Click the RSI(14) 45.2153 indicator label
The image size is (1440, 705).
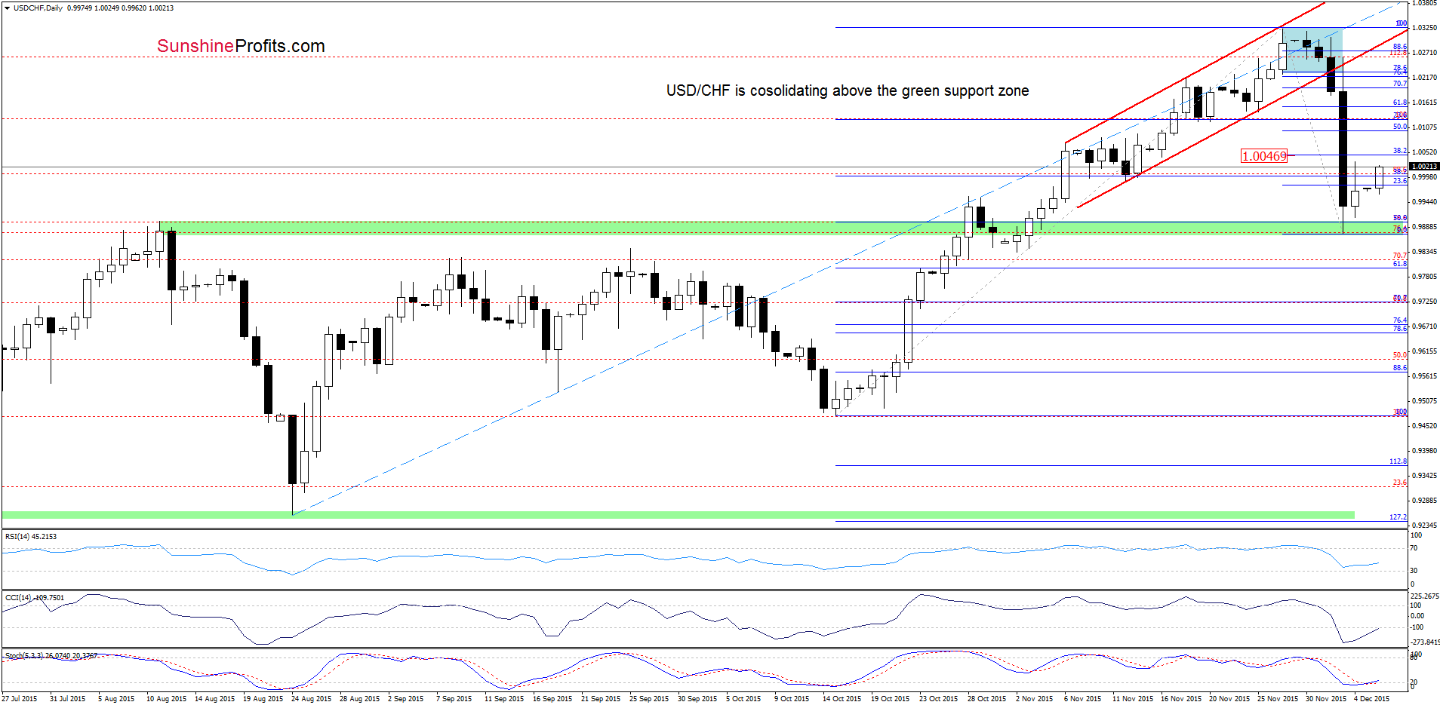tap(31, 536)
